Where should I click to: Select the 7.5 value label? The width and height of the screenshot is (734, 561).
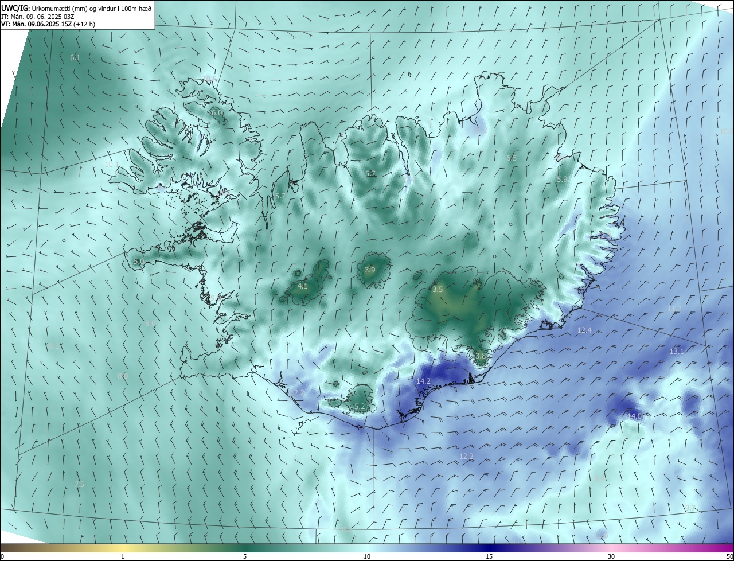[79, 485]
